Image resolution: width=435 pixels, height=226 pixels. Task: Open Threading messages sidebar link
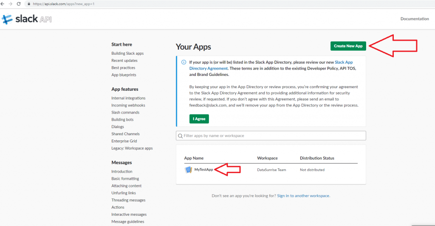point(128,200)
